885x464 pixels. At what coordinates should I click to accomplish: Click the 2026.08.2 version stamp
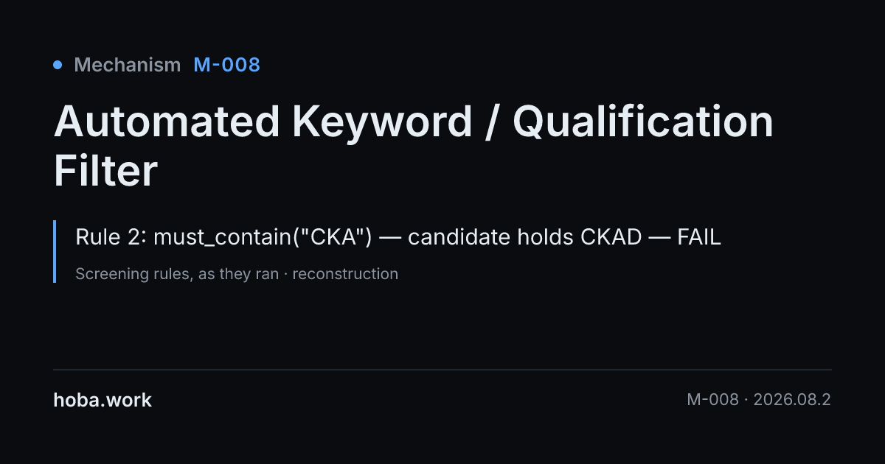pos(793,400)
